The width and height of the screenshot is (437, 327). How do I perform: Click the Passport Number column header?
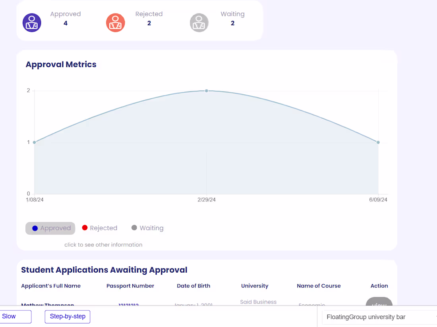(x=130, y=286)
